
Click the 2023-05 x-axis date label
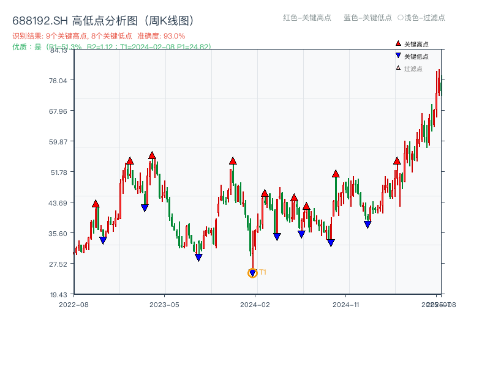164,305
